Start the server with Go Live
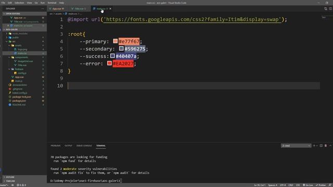The image size is (333, 187). click(x=308, y=185)
